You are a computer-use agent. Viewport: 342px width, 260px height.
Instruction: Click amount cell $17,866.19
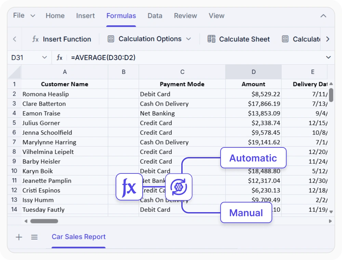click(253, 104)
